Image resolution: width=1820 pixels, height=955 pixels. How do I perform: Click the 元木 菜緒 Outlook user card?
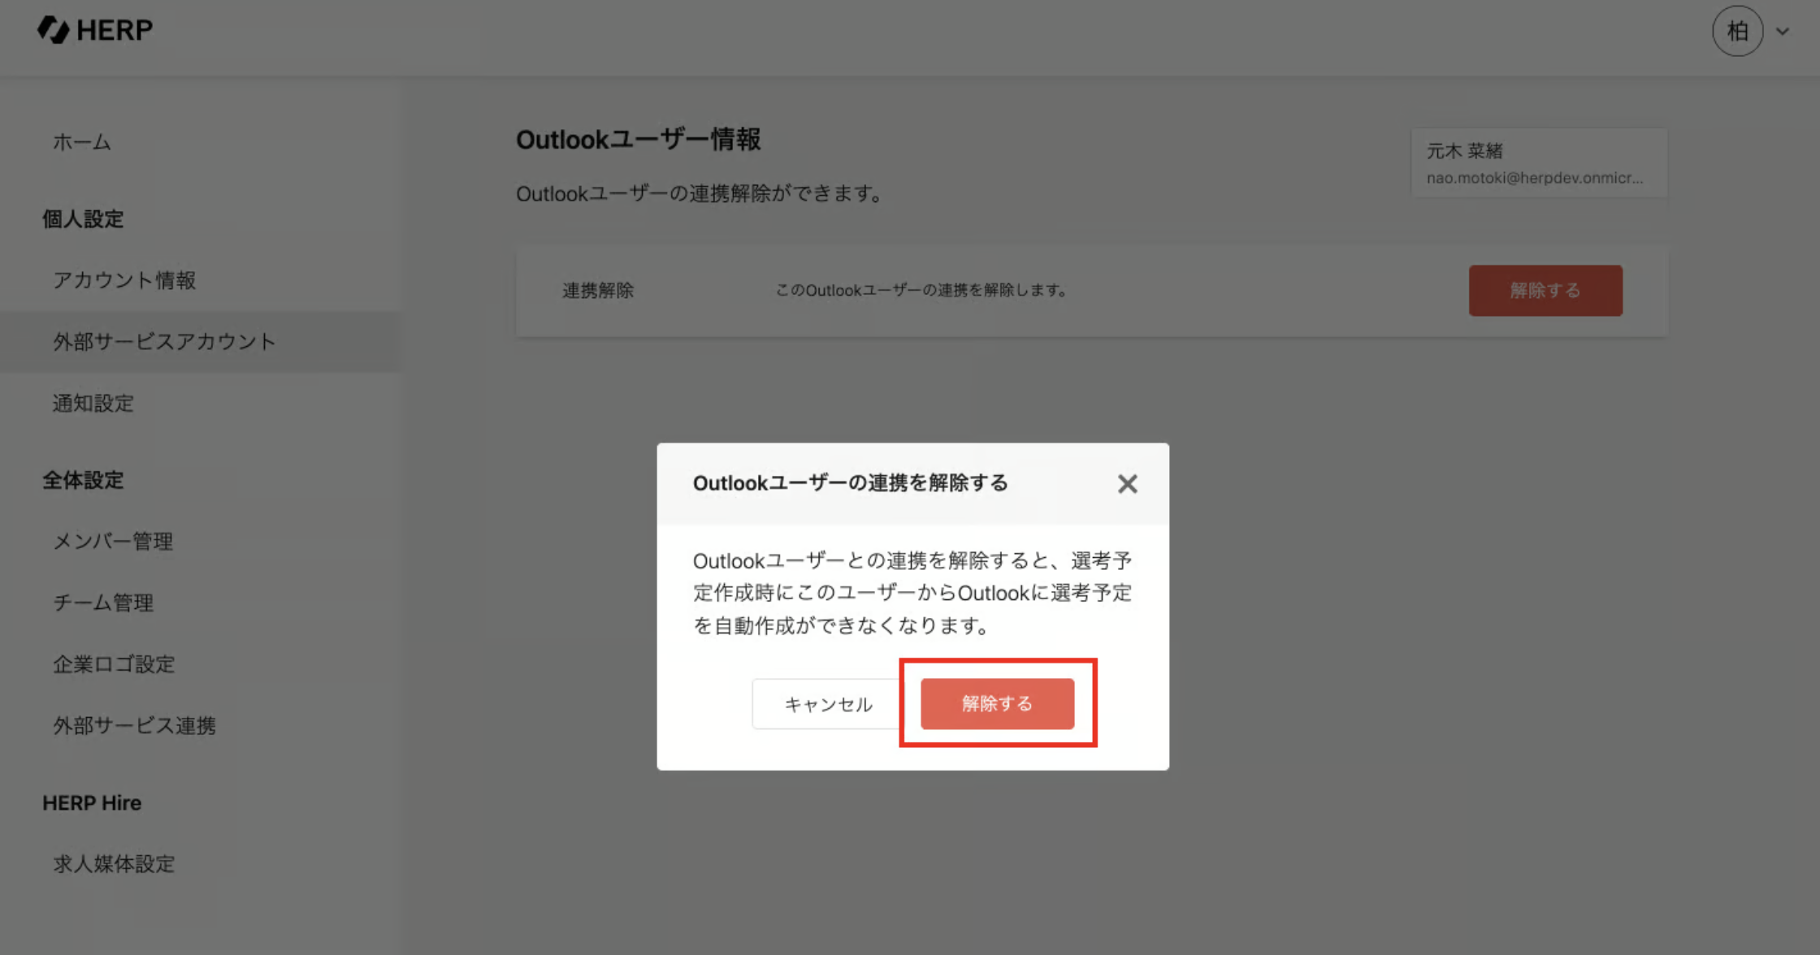tap(1538, 163)
